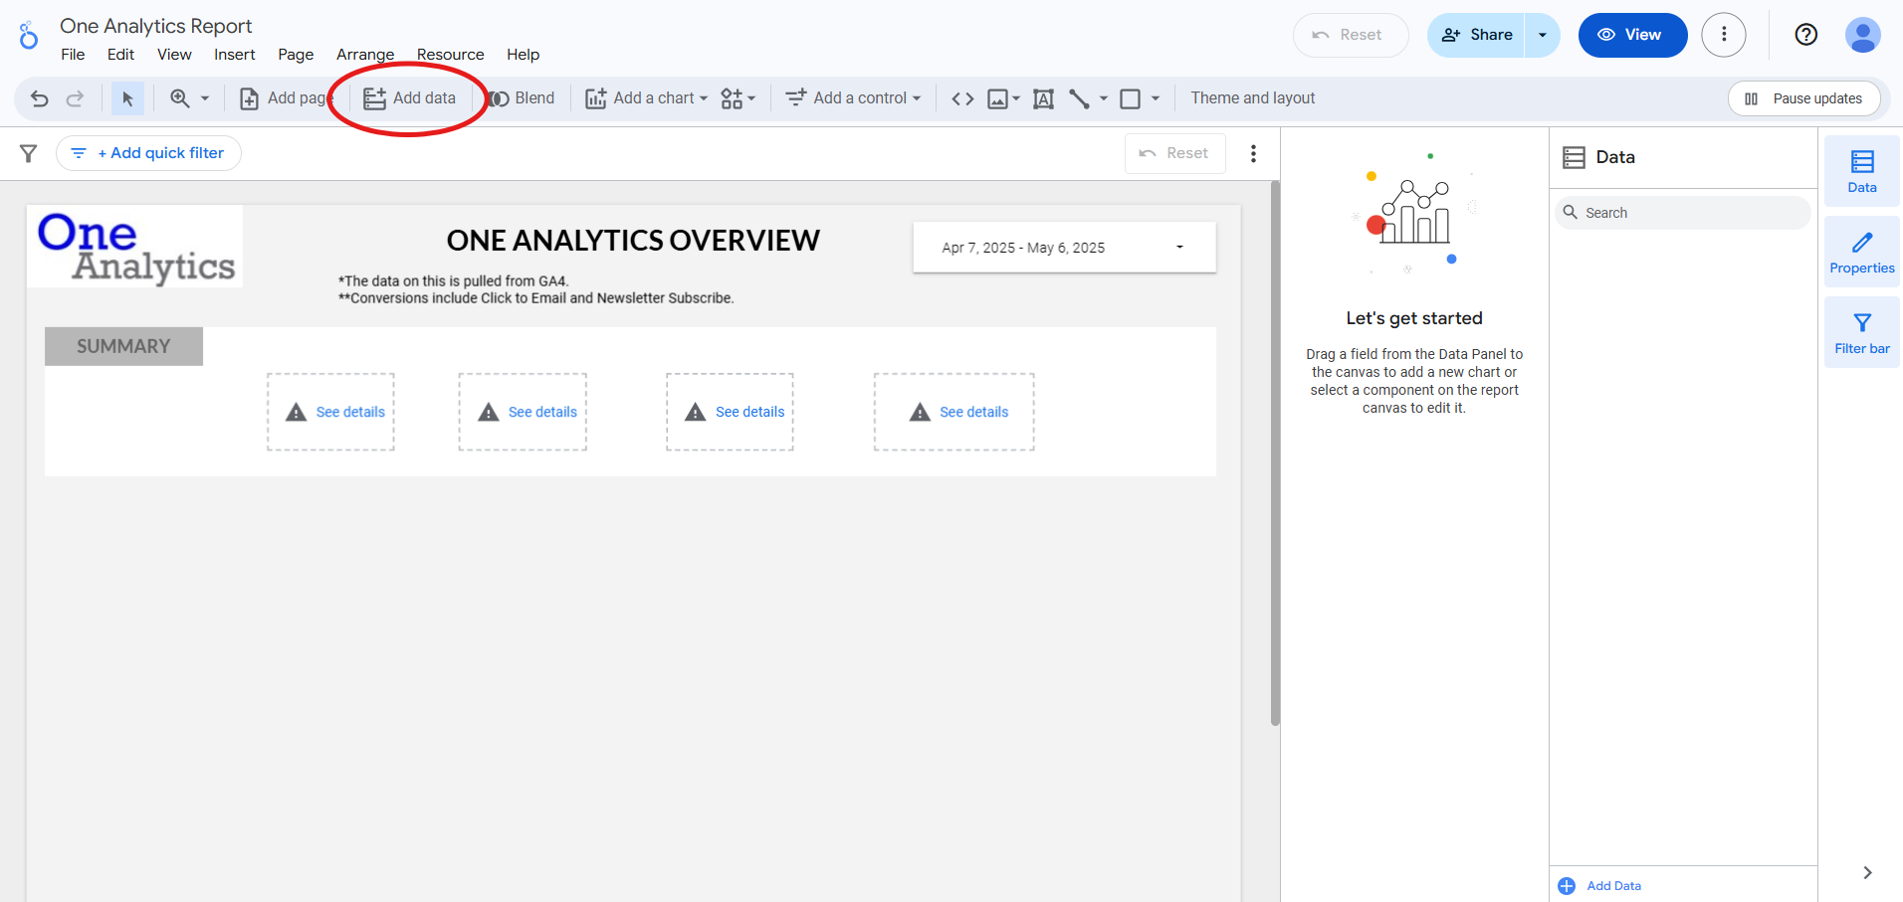Image resolution: width=1903 pixels, height=902 pixels.
Task: Click the Blend data button
Action: [x=522, y=98]
